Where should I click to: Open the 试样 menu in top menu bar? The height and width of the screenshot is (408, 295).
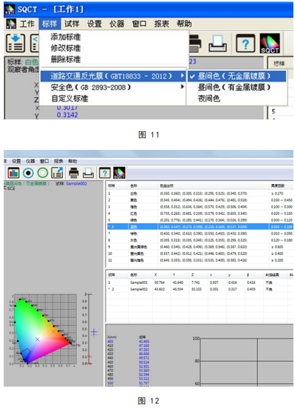tap(72, 23)
